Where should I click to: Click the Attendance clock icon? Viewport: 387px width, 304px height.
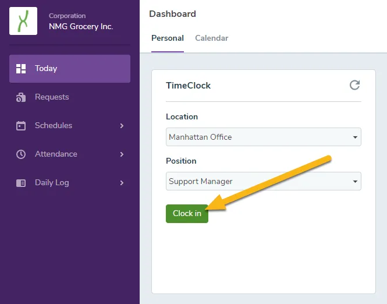pos(21,154)
